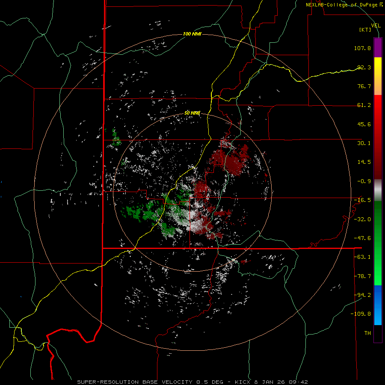This screenshot has width=385, height=385.
Task: Click the 8 JAN 26 date in caption
Action: coord(270,382)
